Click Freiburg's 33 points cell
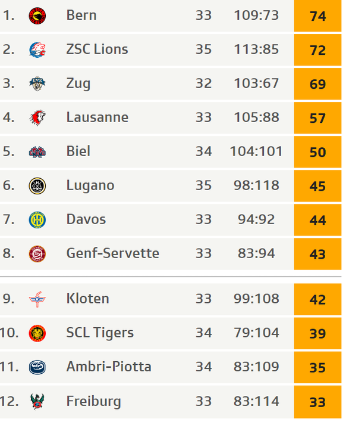The width and height of the screenshot is (346, 428). (x=317, y=402)
